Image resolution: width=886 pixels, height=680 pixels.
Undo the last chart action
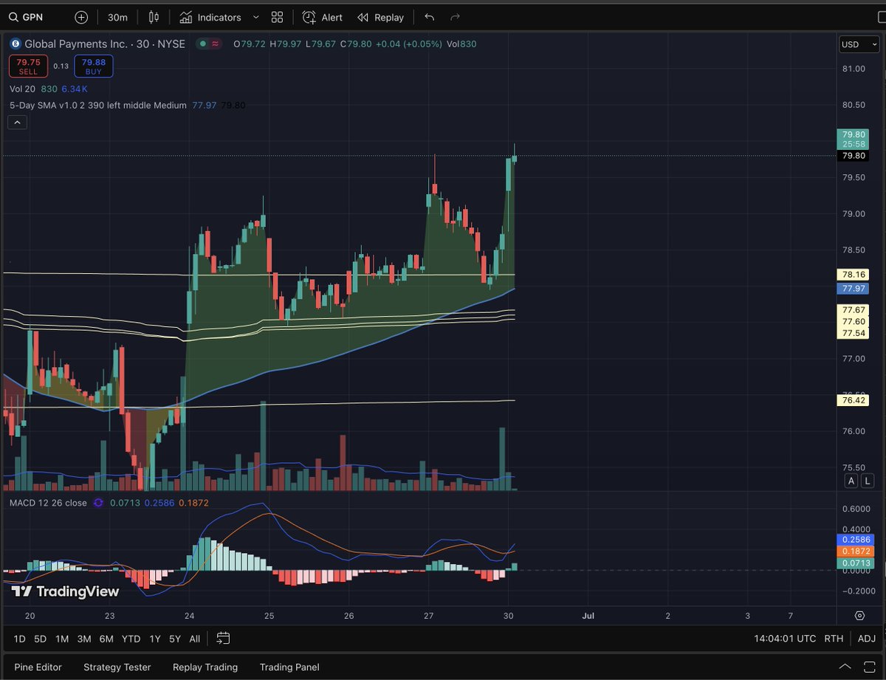click(430, 17)
